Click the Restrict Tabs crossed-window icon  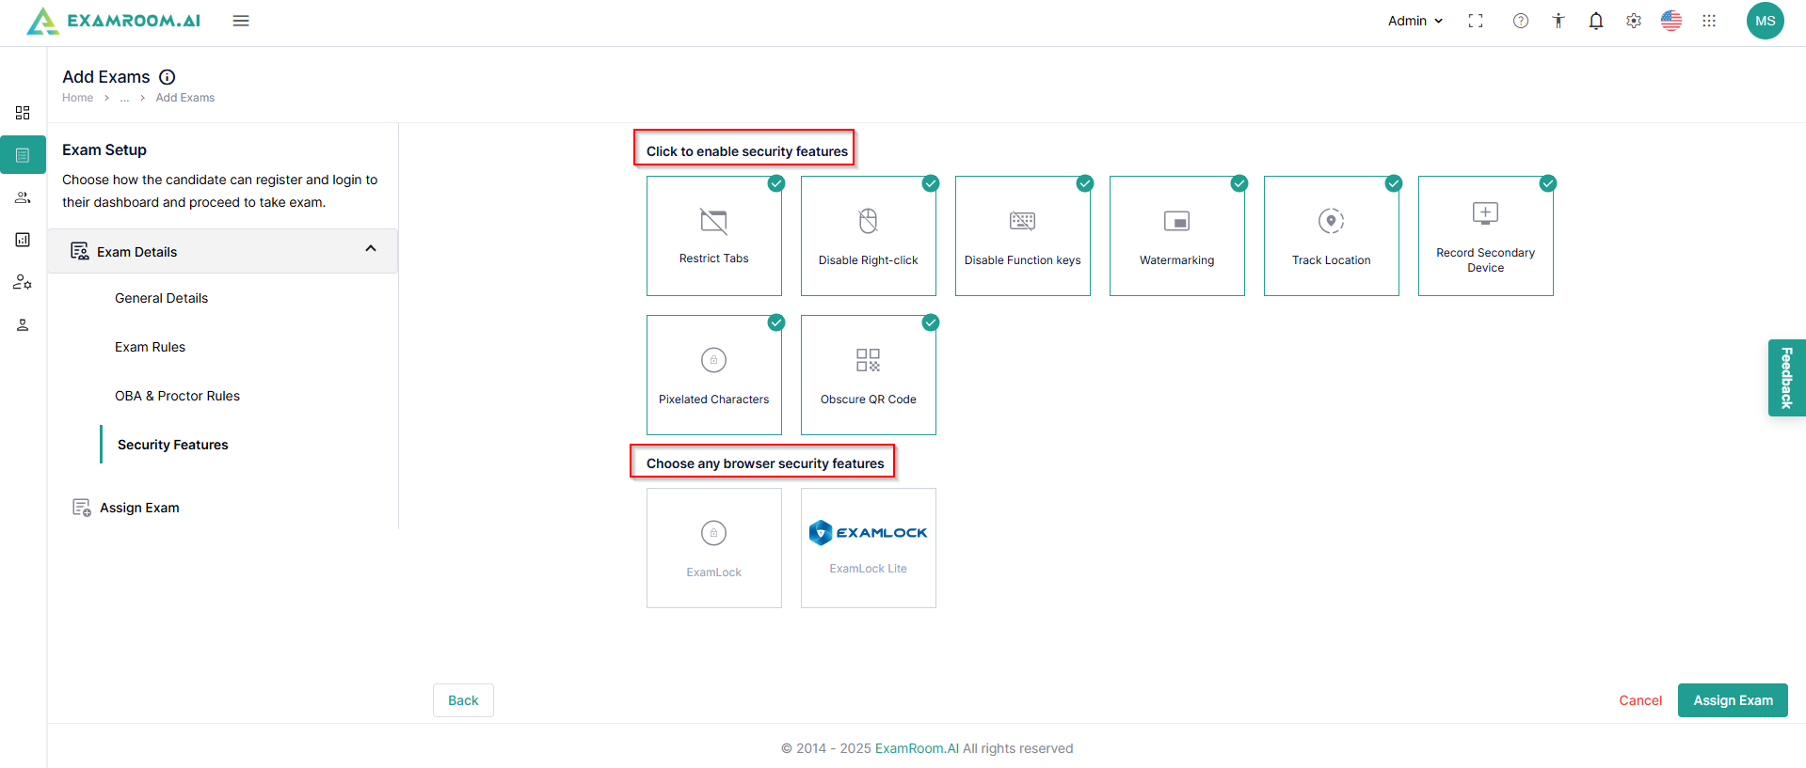[714, 222]
